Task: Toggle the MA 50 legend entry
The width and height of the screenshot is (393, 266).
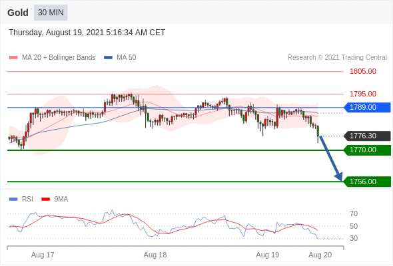Action: (120, 58)
